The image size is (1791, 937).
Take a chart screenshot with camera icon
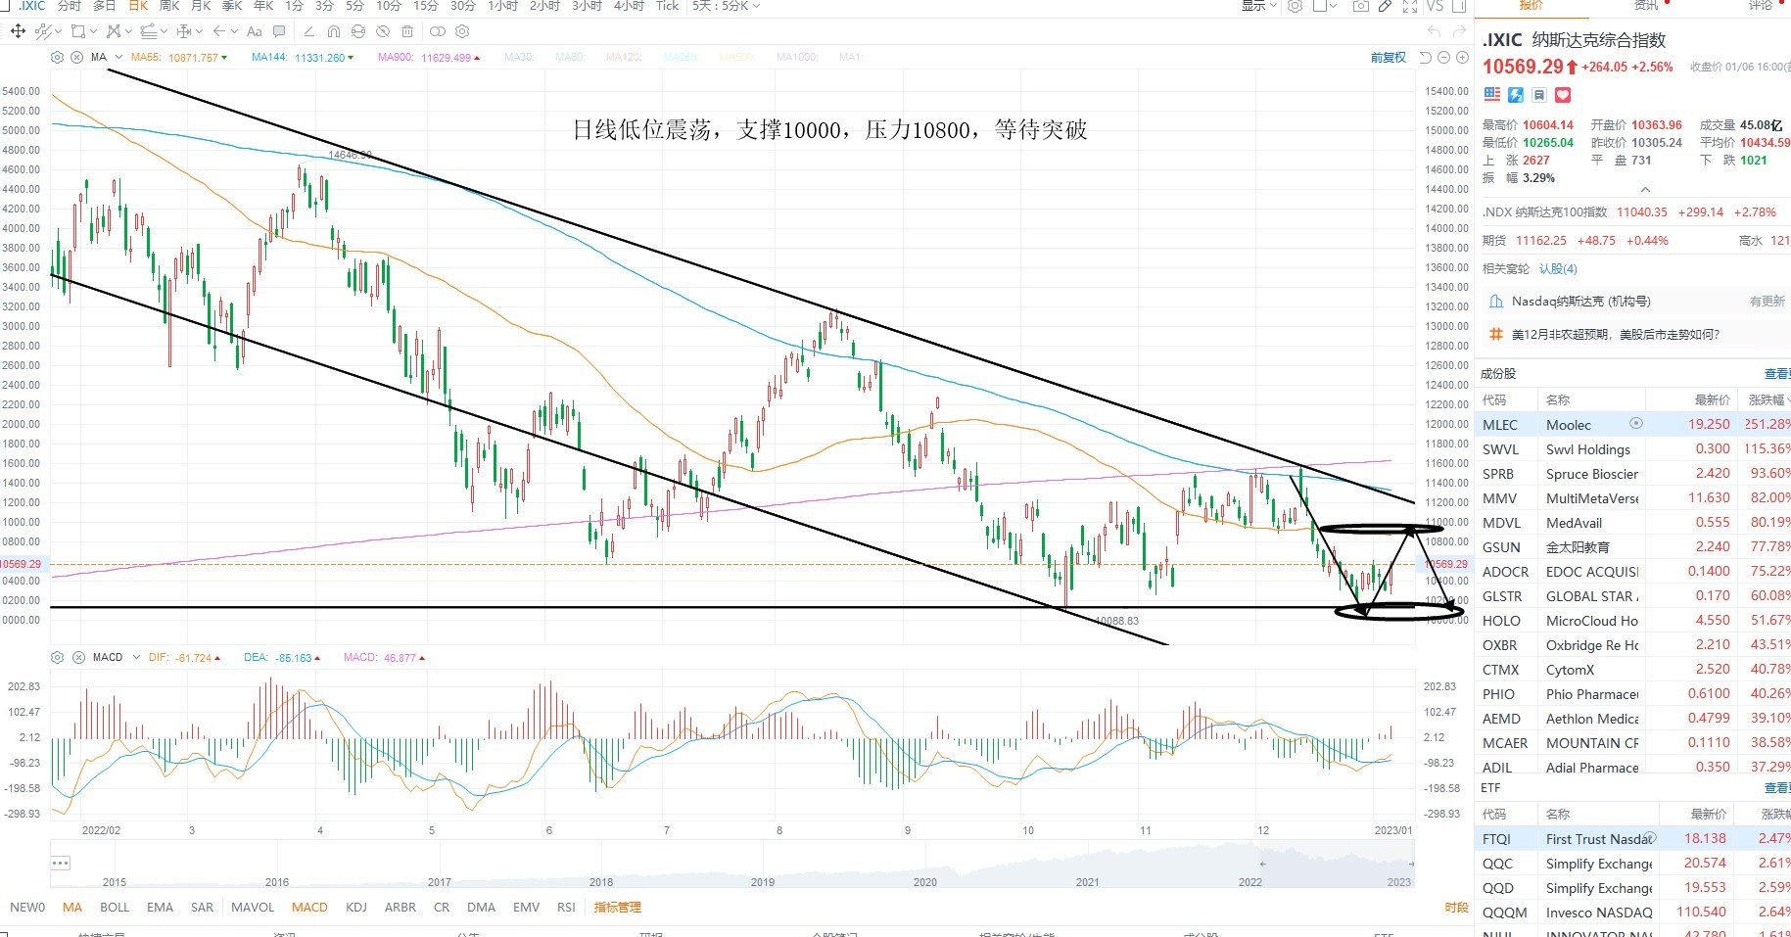click(1360, 6)
